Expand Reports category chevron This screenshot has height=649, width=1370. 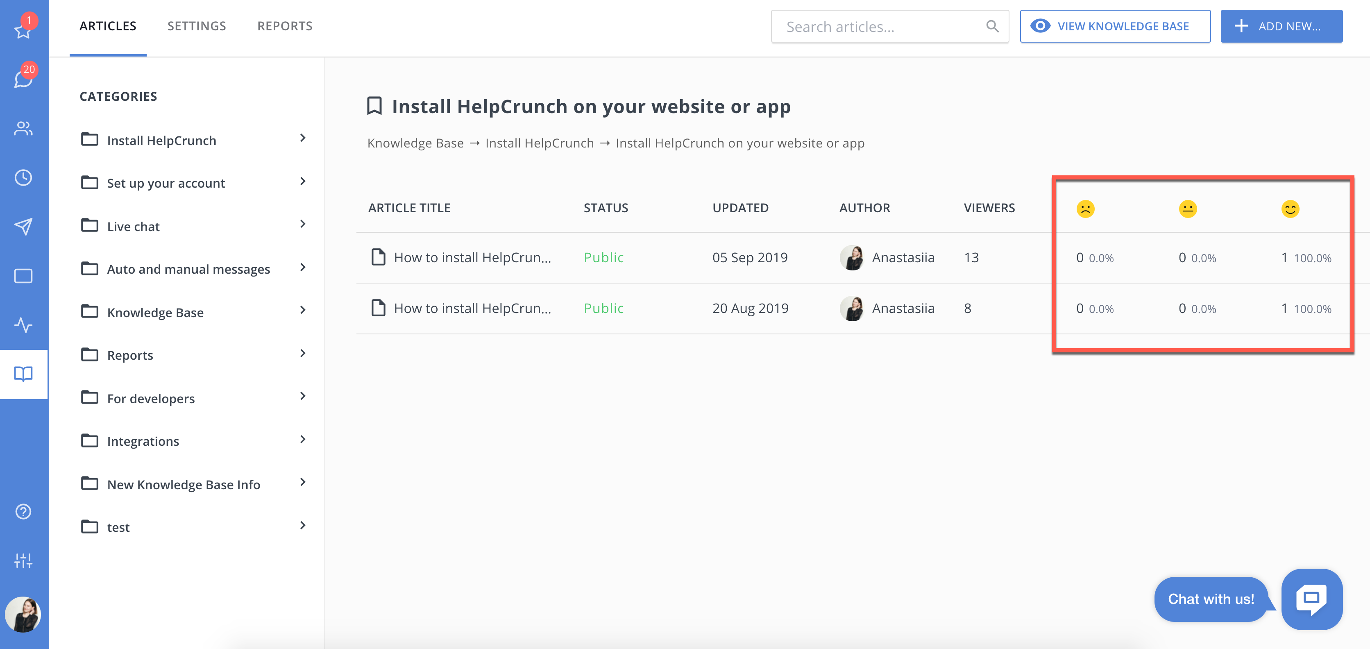[303, 353]
